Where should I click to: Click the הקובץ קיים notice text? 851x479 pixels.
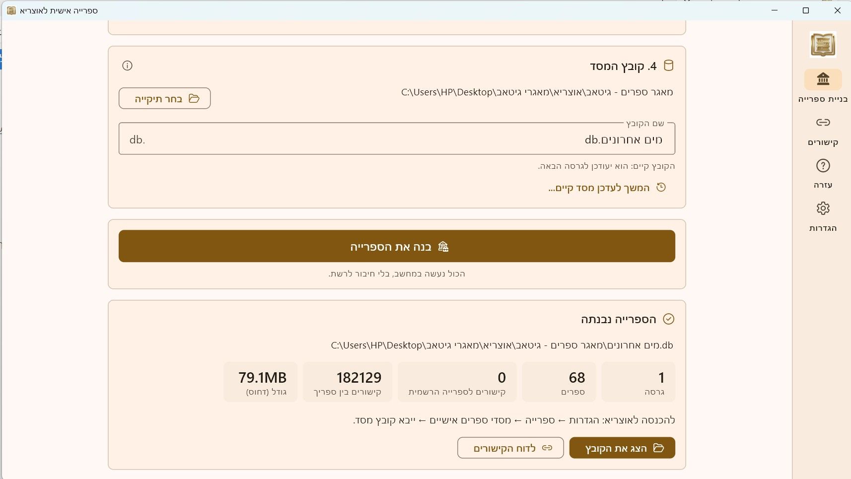[x=606, y=166]
